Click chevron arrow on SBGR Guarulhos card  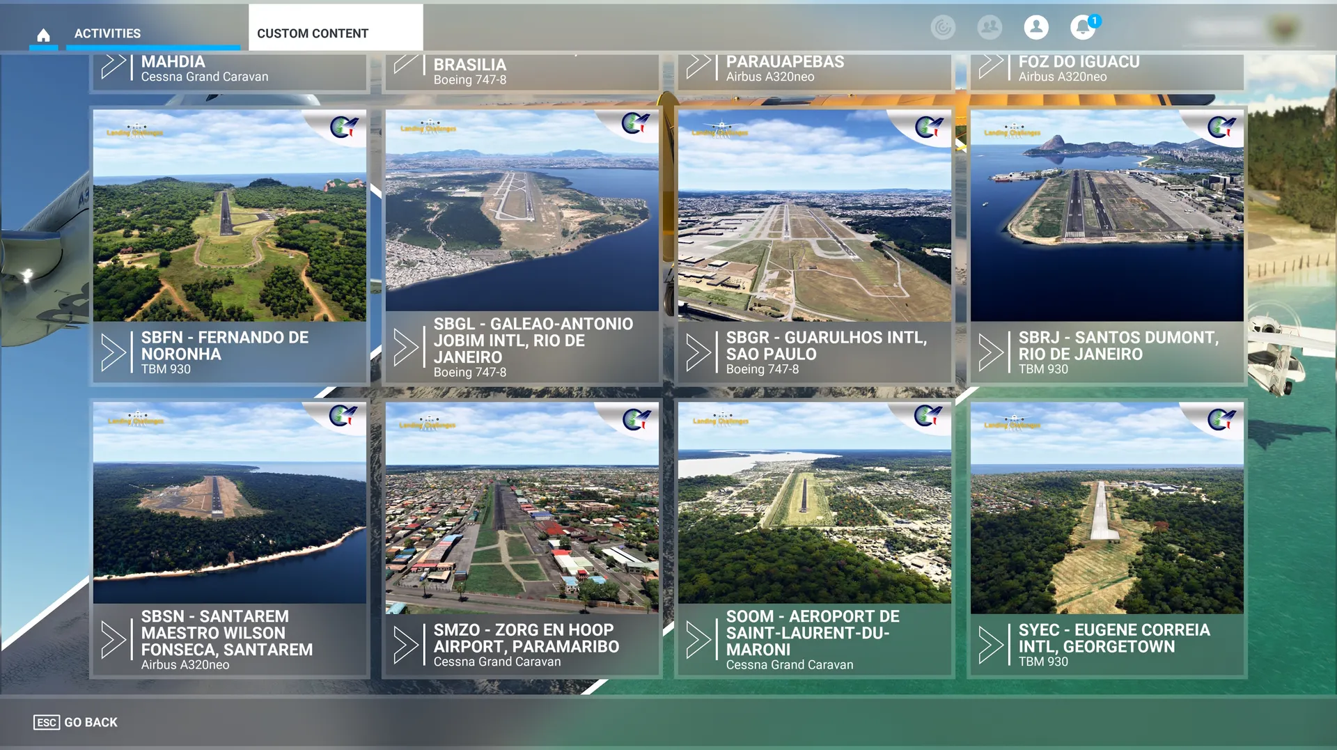coord(698,352)
